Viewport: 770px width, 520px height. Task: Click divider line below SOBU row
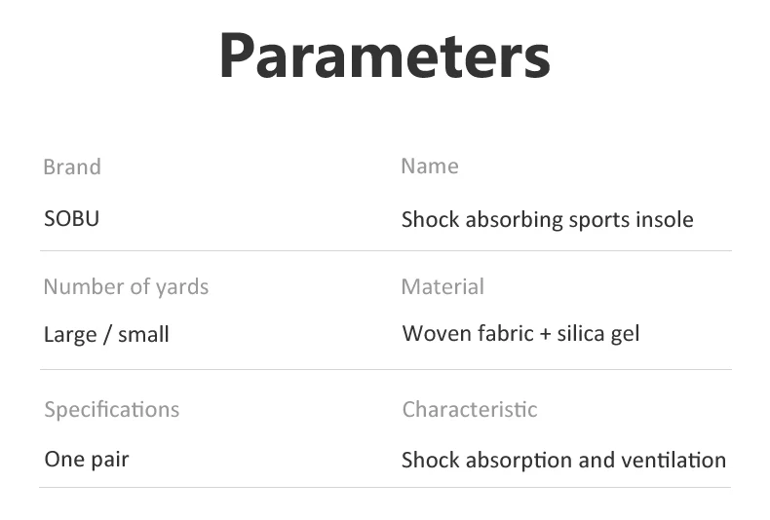coord(385,251)
